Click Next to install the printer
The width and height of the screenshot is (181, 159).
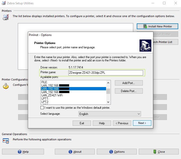point(142,123)
